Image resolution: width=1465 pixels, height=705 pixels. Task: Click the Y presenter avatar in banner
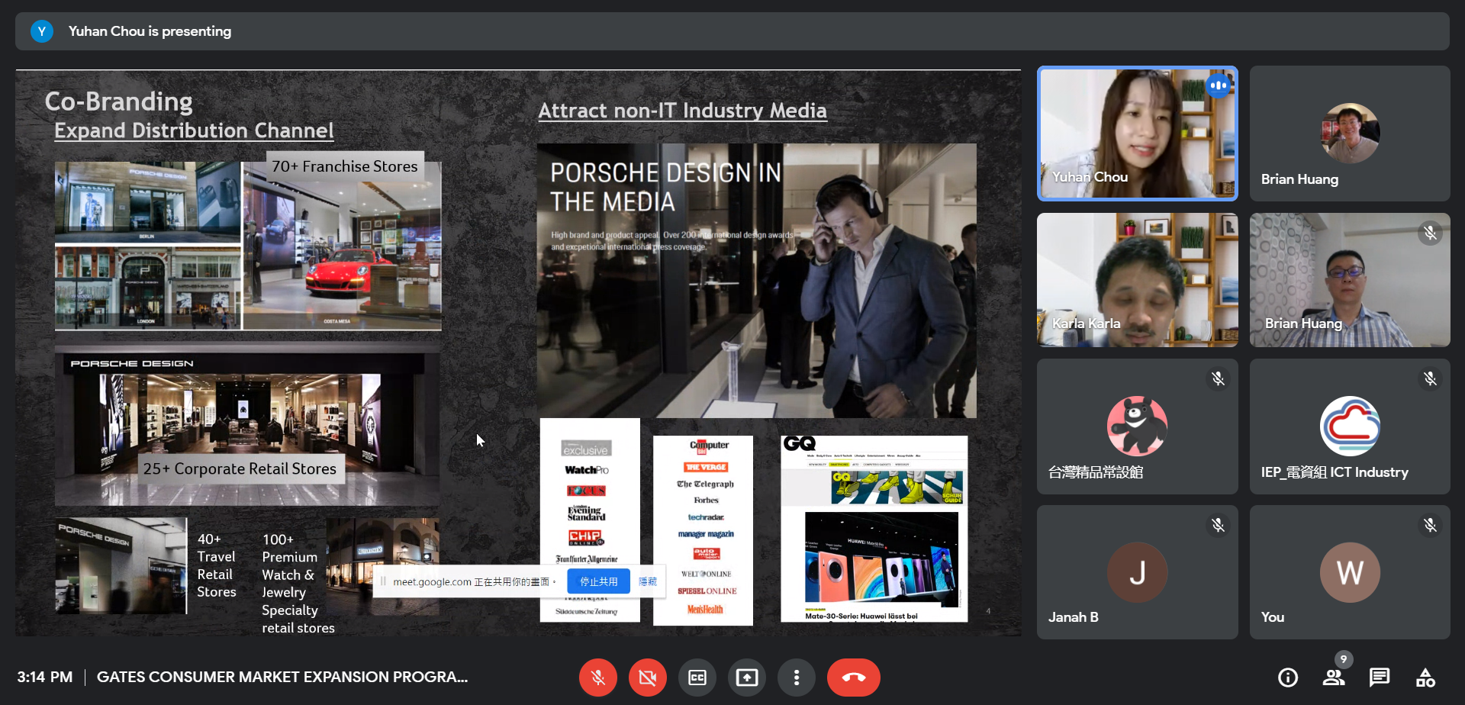point(42,31)
